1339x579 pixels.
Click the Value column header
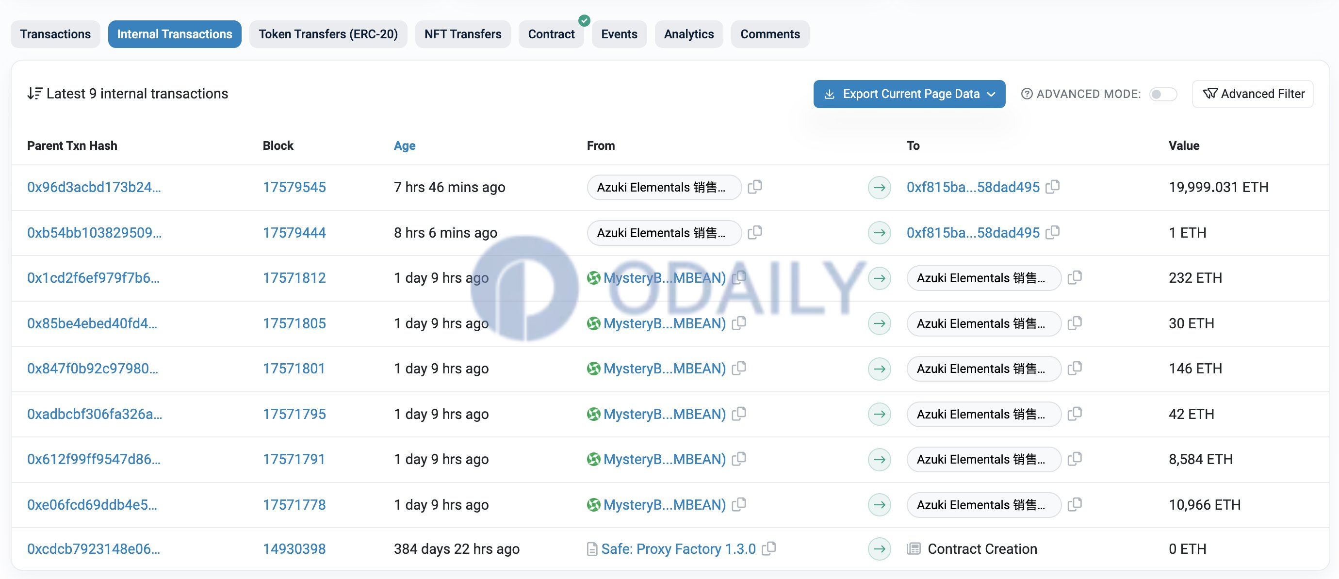(1184, 145)
